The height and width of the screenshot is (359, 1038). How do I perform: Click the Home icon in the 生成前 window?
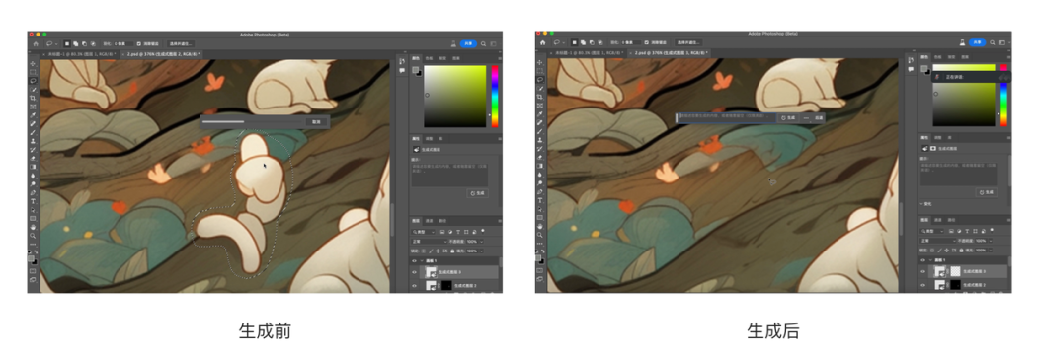(36, 43)
